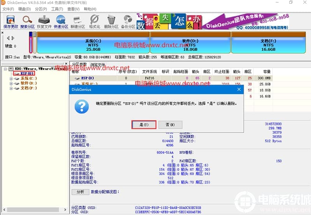Launch the 恢复文件 recover files tool
Screen dimensions: 311x215
pos(44,22)
